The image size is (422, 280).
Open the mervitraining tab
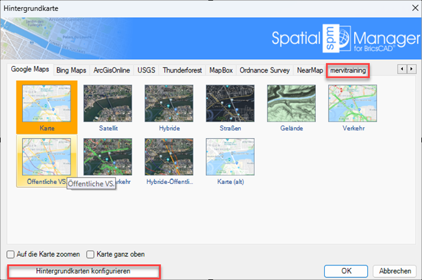click(x=348, y=70)
